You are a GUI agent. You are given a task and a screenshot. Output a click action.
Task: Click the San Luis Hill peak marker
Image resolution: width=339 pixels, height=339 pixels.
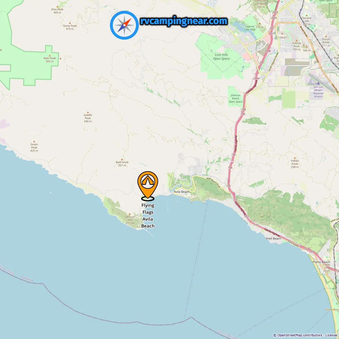[130, 214]
